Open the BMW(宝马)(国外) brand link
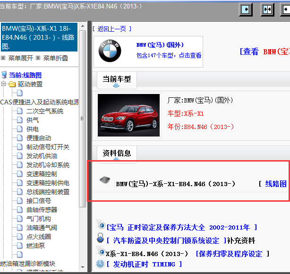Image resolution: width=290 pixels, height=274 pixels. [160, 45]
